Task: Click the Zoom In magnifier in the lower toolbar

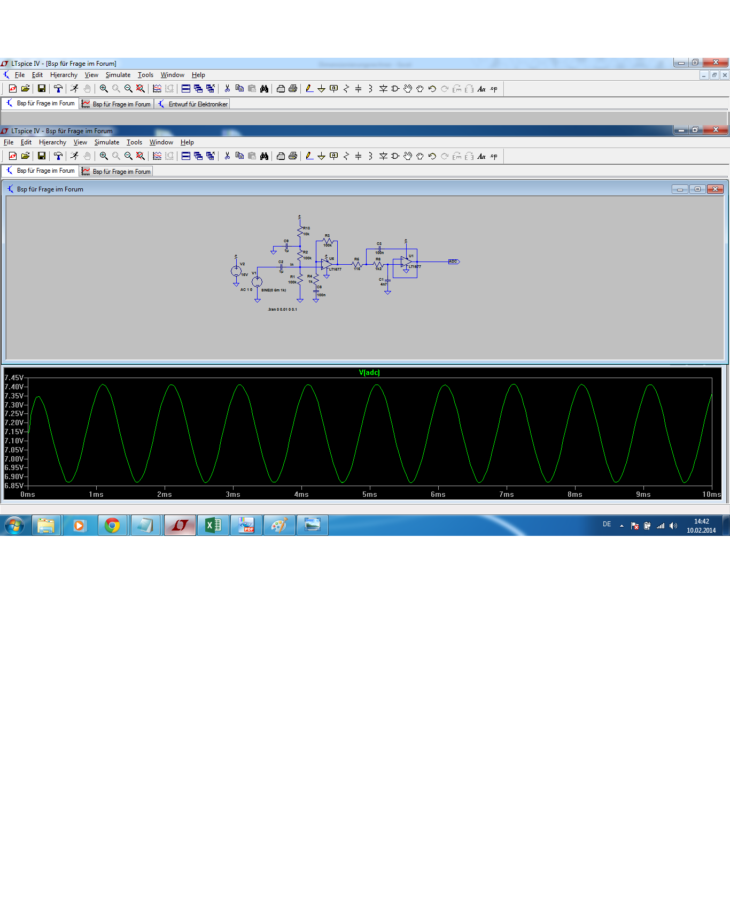Action: [104, 156]
